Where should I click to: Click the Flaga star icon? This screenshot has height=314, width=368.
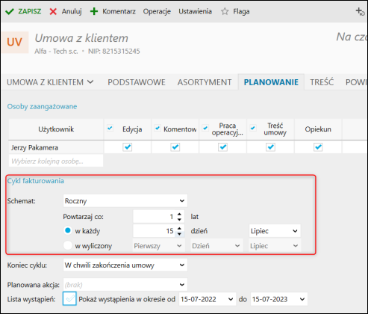(225, 11)
